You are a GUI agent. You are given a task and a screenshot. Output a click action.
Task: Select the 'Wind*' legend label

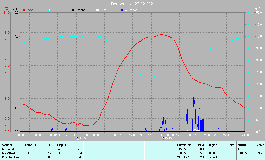pos(104,10)
